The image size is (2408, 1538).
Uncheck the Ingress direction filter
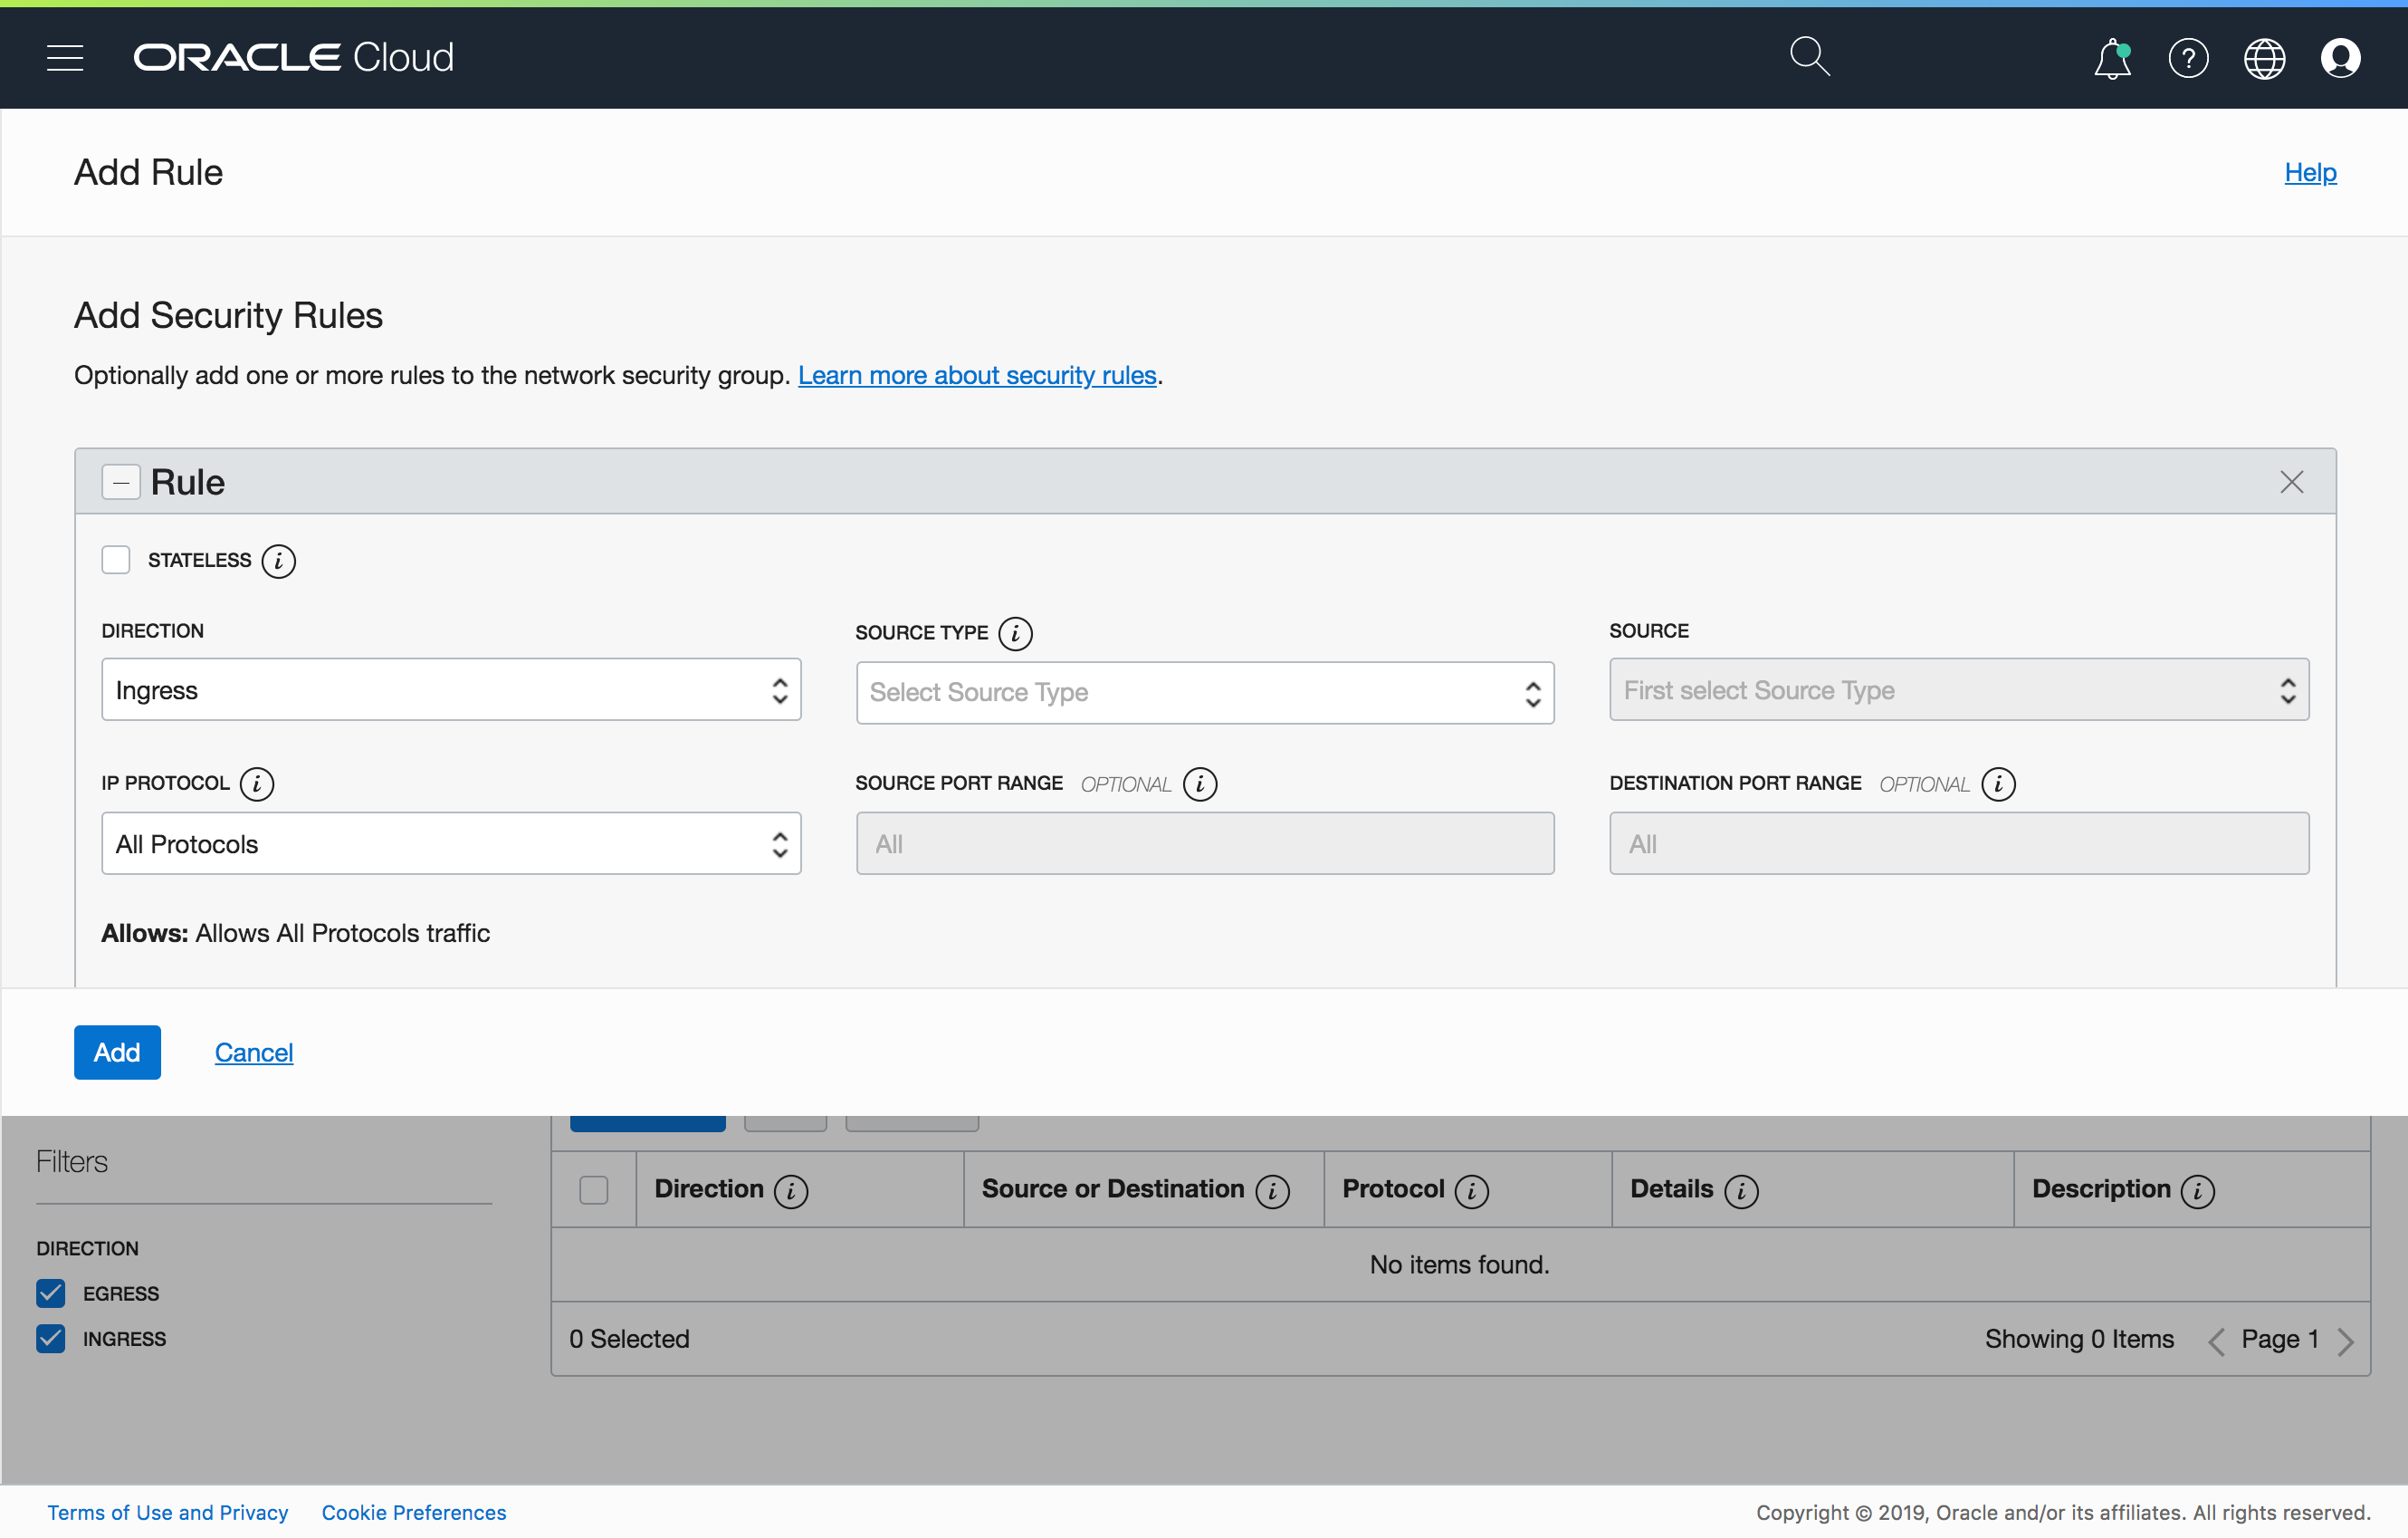tap(51, 1339)
